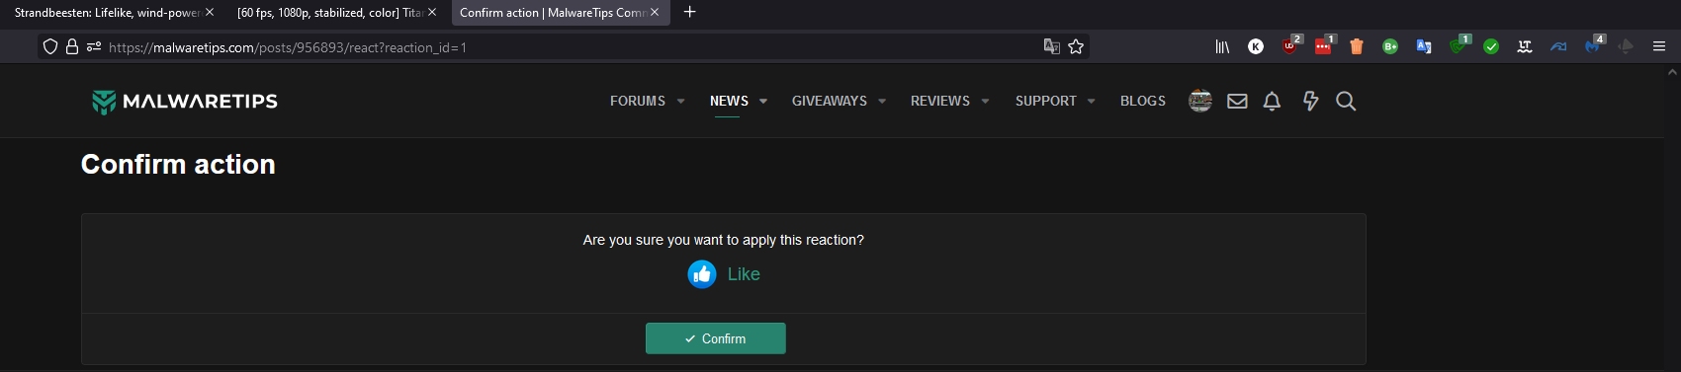Open the GIVEAWAYS section
This screenshot has height=372, width=1681.
tap(830, 101)
